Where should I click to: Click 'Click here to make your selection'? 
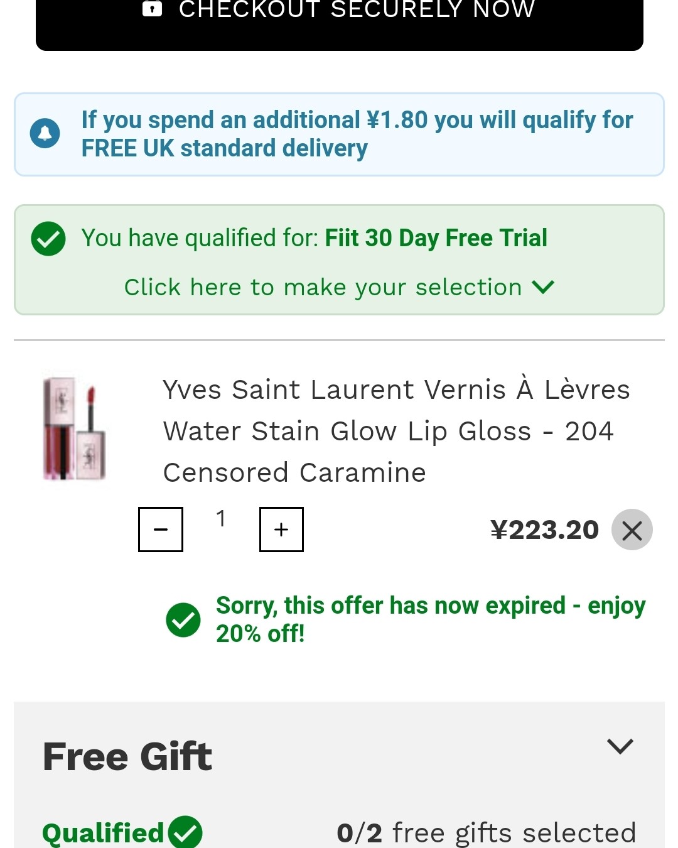tap(323, 287)
